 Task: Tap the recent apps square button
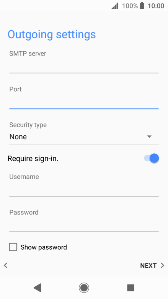tap(130, 288)
